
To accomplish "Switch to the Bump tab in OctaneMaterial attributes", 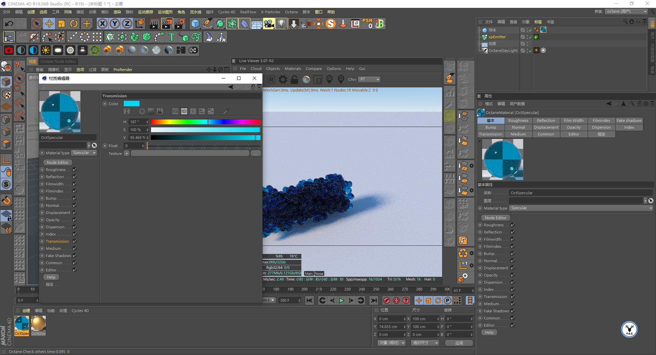I will (x=491, y=127).
